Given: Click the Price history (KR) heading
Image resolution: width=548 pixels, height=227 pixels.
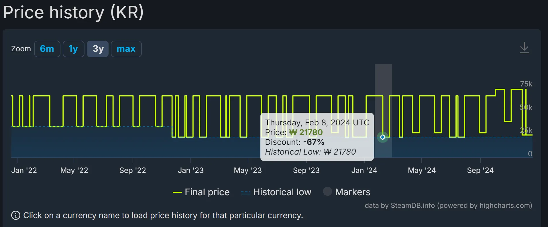Looking at the screenshot, I should 73,13.
